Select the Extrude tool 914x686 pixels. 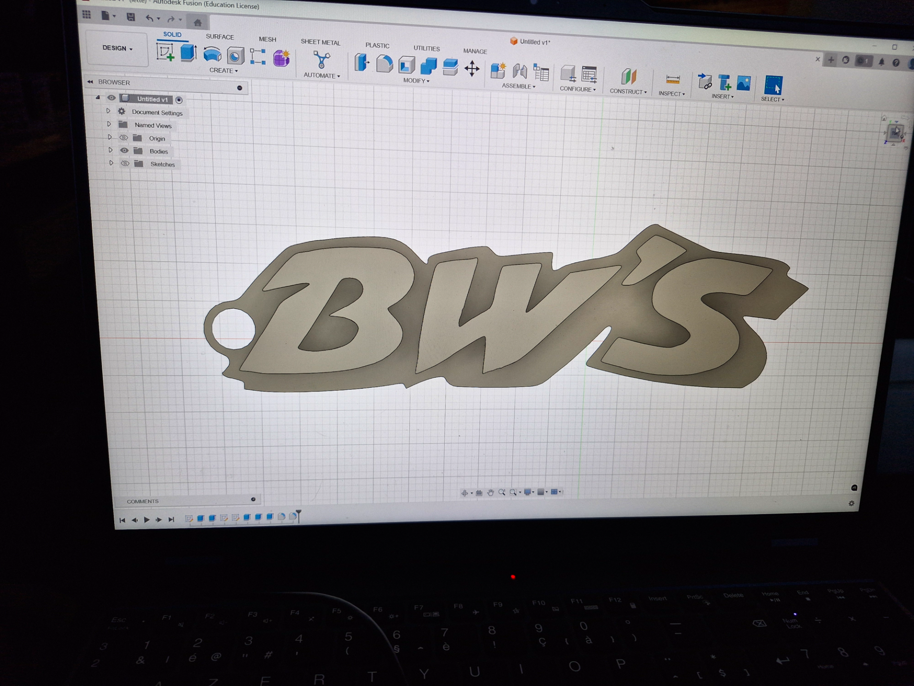(189, 53)
